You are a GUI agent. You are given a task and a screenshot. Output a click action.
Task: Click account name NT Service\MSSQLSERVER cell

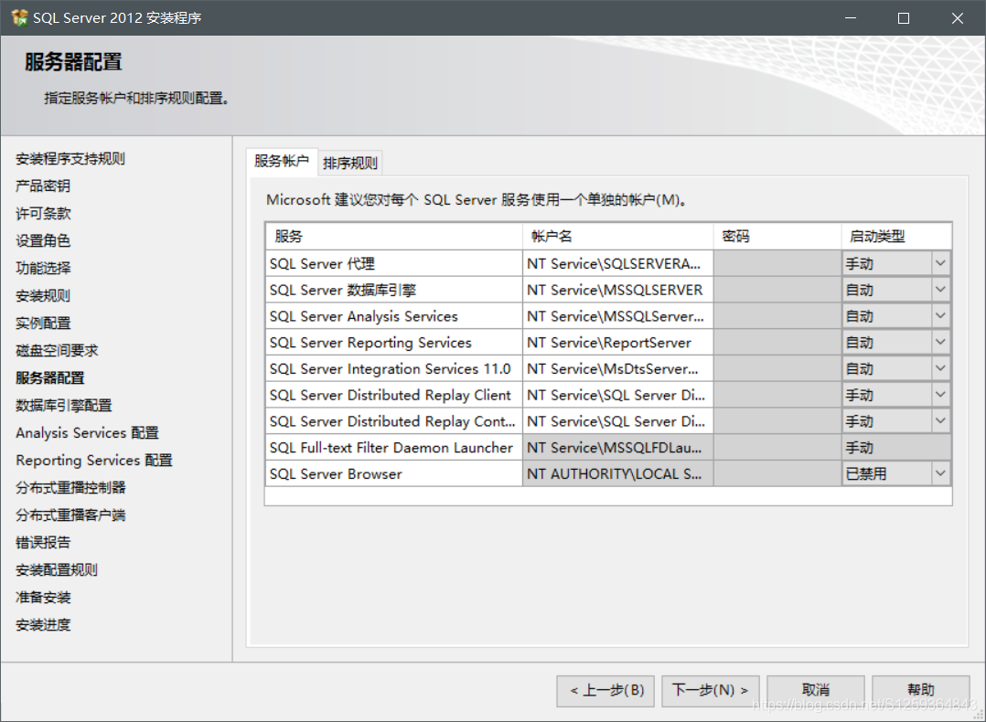pos(617,290)
